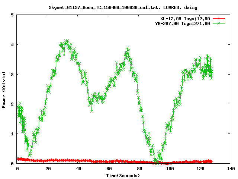Click the red line sample in legend
238x179 pixels.
219,18
